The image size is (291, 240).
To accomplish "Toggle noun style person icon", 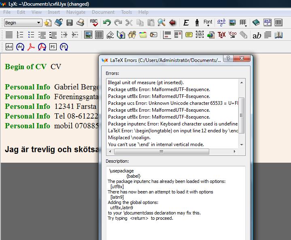I will (197, 23).
